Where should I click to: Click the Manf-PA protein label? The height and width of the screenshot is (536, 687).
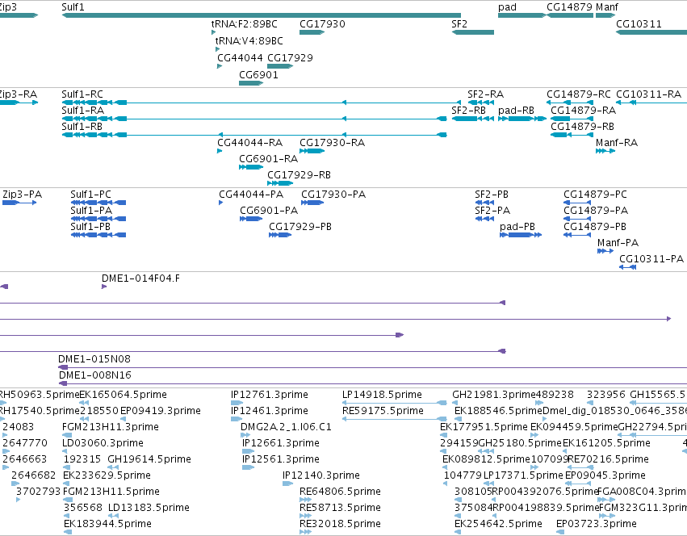618,243
